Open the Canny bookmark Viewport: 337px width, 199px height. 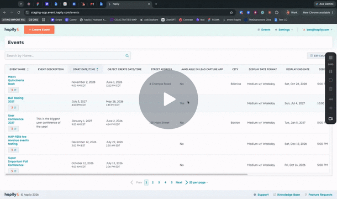point(71,19)
